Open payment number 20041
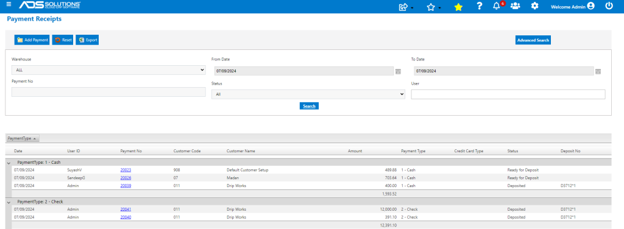This screenshot has height=229, width=624. pyautogui.click(x=126, y=209)
